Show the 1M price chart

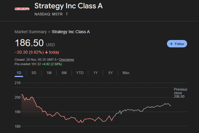(49, 73)
